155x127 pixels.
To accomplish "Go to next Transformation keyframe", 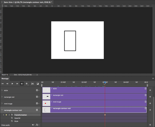I will tap(9, 115).
